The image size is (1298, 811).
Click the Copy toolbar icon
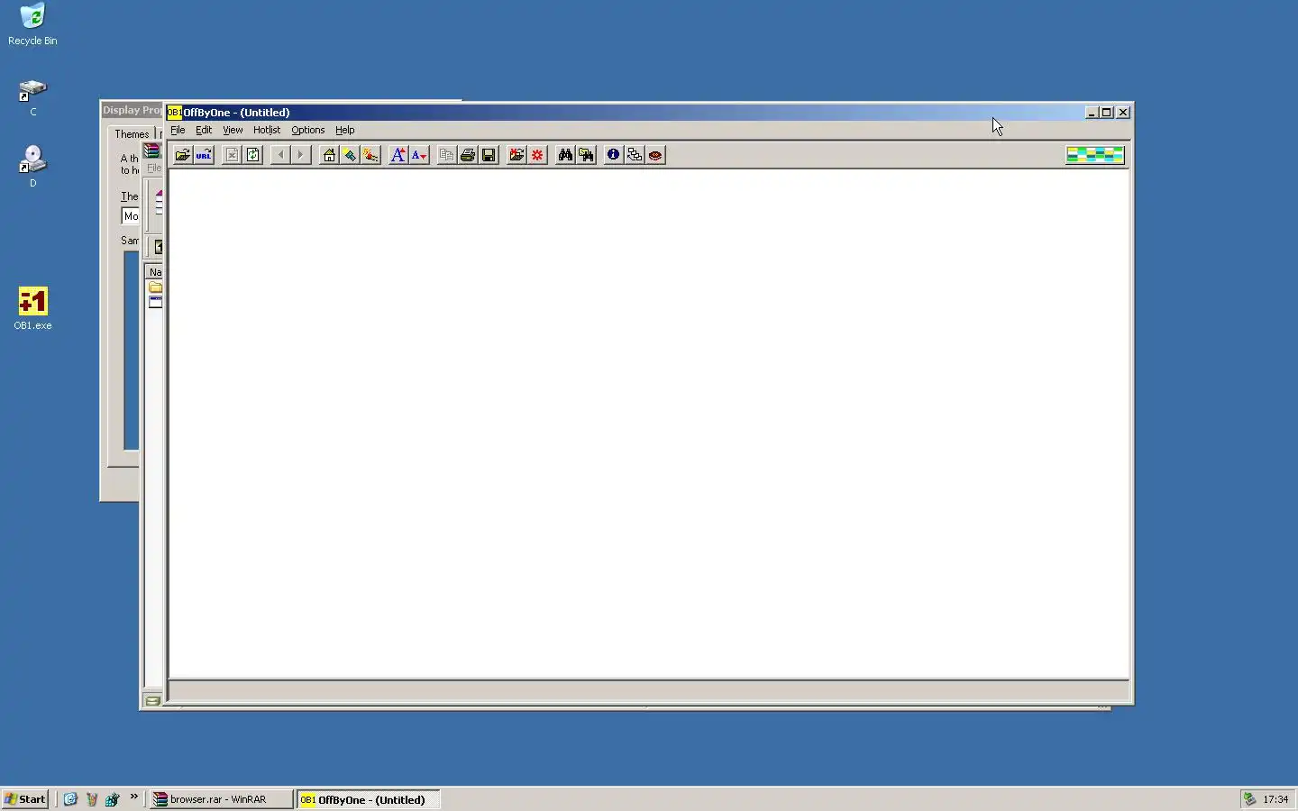point(446,155)
